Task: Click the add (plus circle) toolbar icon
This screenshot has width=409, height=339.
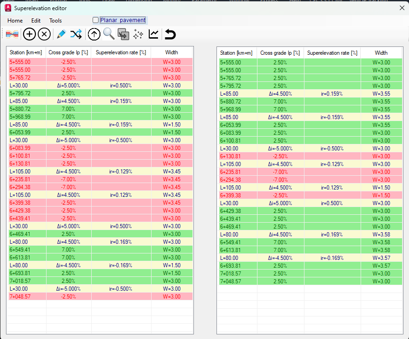Action: point(29,34)
